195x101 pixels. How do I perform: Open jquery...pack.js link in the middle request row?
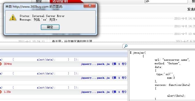coord(104,78)
